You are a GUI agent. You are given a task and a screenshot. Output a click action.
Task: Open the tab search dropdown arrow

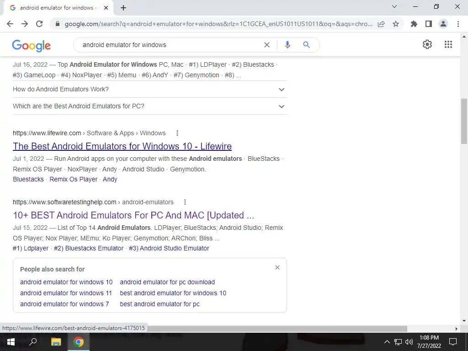pyautogui.click(x=394, y=6)
